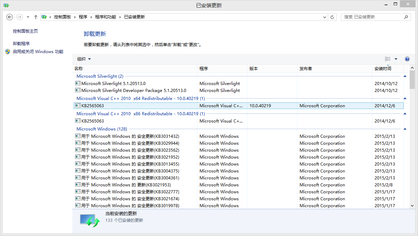Select the KB3019978 security update
418x236 pixels.
tap(239, 205)
